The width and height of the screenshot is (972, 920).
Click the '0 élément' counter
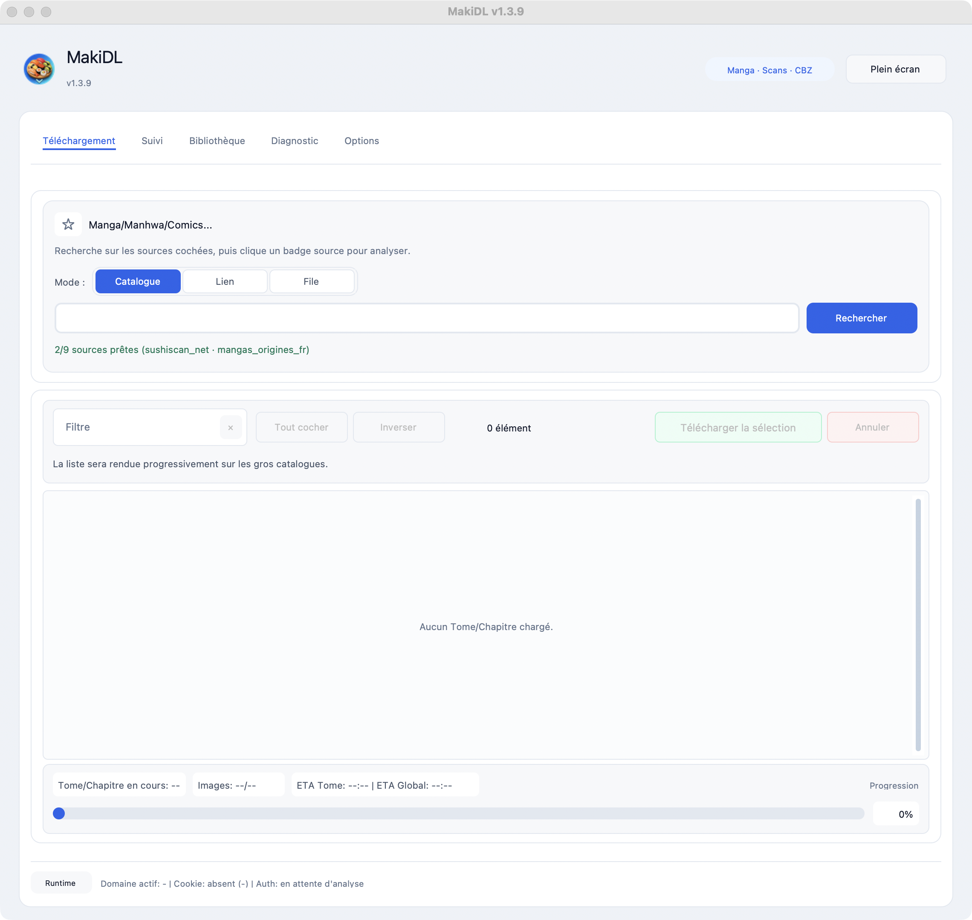click(x=509, y=428)
